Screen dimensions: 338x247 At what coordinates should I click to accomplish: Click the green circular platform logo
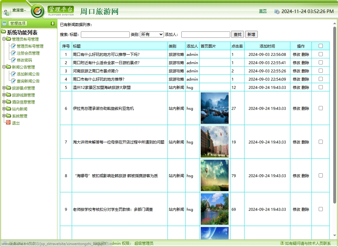pos(38,10)
